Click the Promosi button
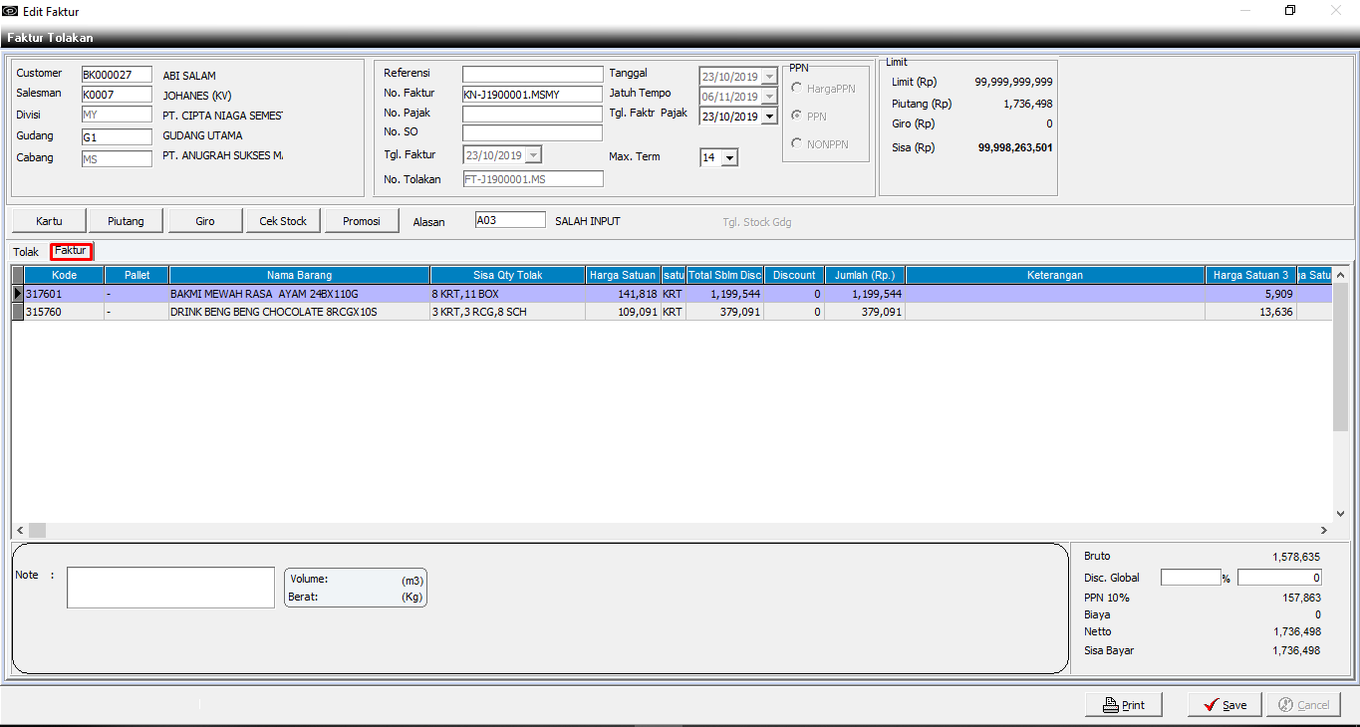This screenshot has width=1360, height=727. tap(362, 221)
